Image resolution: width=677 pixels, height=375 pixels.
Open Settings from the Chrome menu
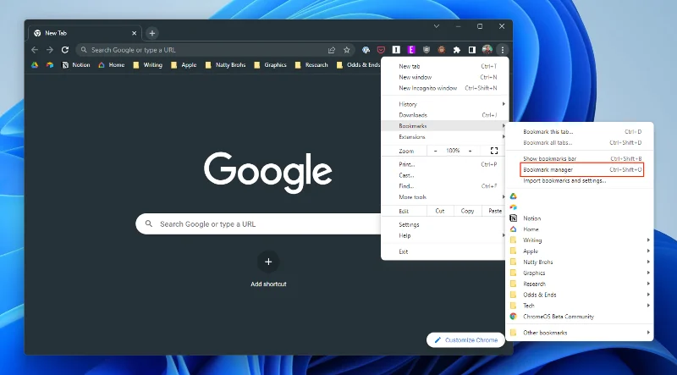tap(410, 224)
